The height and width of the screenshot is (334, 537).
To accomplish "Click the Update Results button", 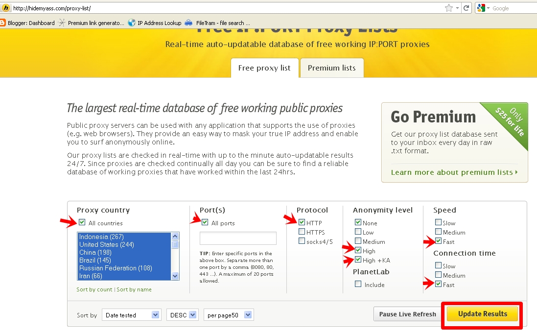I will point(483,314).
